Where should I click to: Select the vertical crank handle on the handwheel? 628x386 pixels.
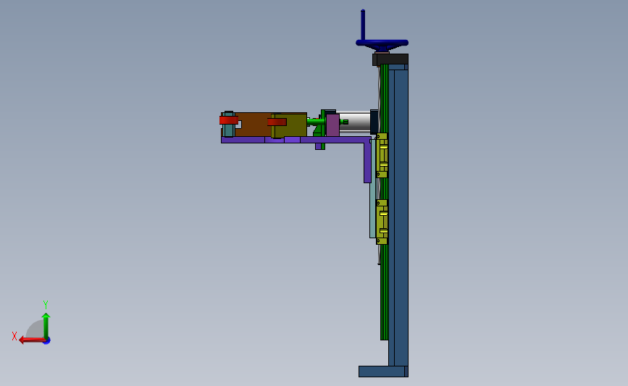363,25
